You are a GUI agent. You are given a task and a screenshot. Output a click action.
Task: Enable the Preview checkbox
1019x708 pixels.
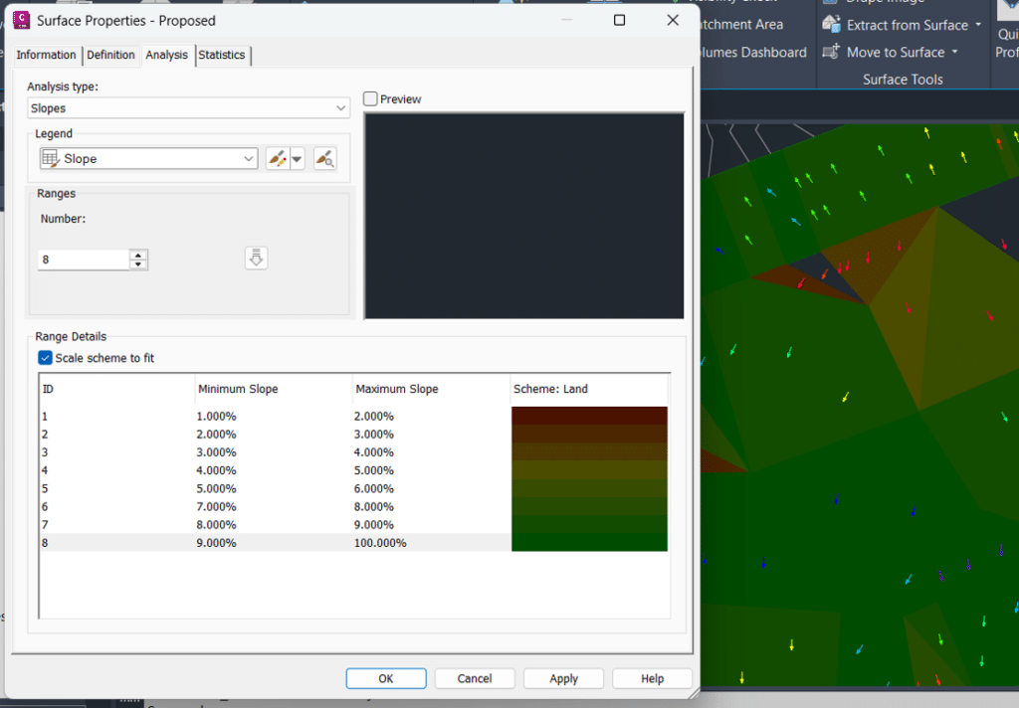coord(370,98)
